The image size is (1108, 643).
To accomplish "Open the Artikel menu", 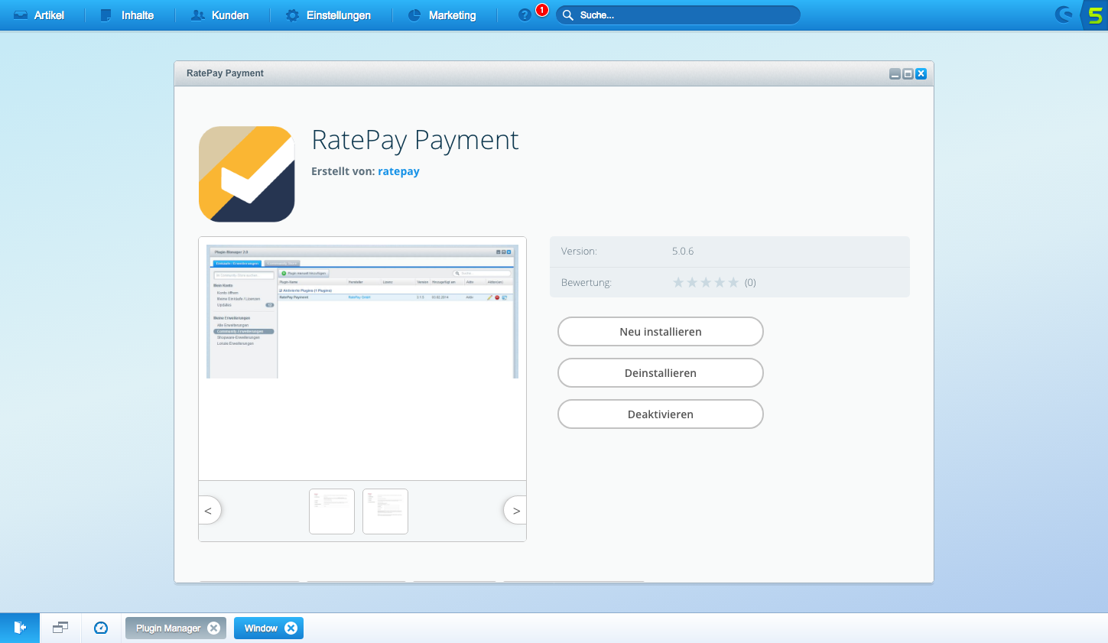I will [39, 15].
